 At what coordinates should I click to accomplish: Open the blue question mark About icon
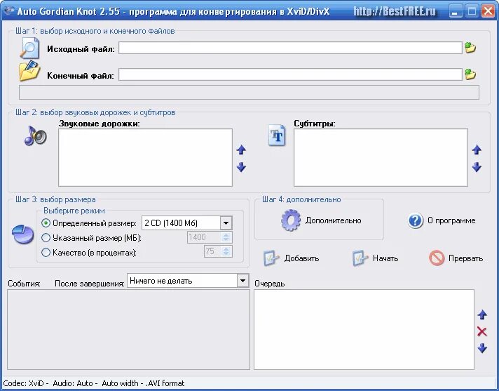point(416,220)
